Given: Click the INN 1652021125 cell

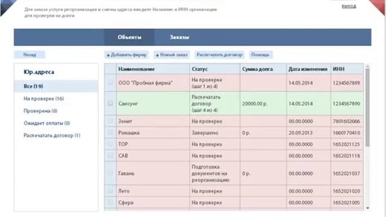Looking at the screenshot, I should coord(347,144).
